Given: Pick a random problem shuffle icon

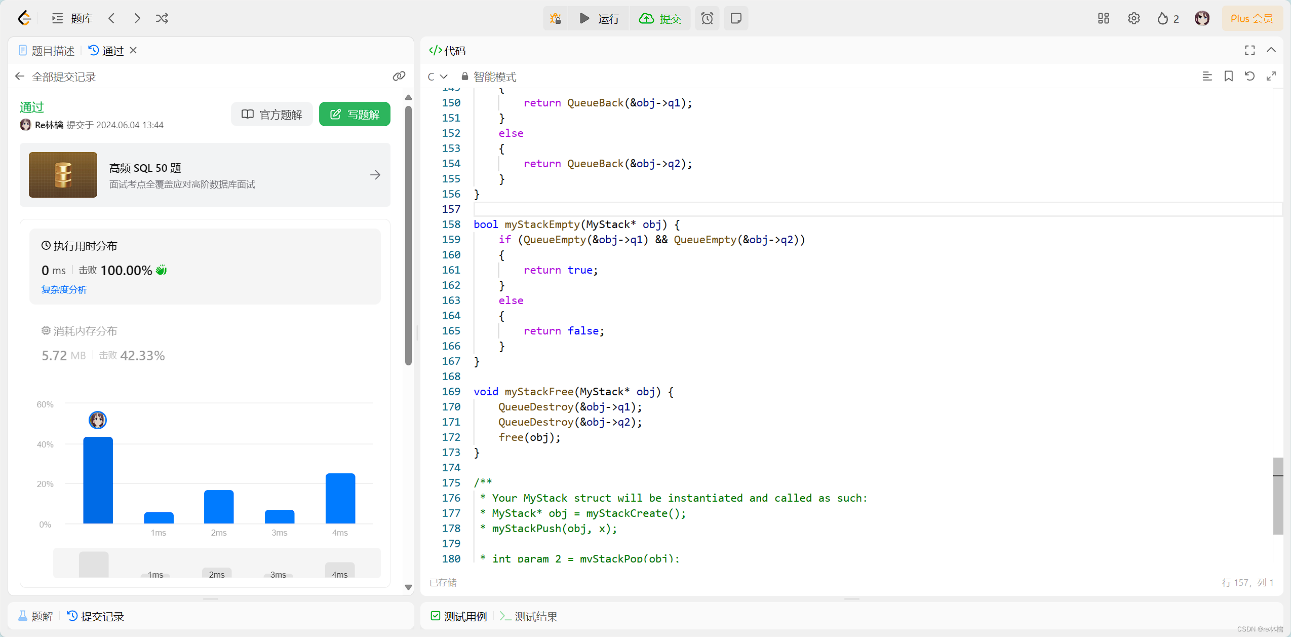Looking at the screenshot, I should click(x=162, y=18).
